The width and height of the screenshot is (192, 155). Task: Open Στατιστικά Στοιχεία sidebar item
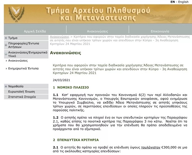pos(22,97)
